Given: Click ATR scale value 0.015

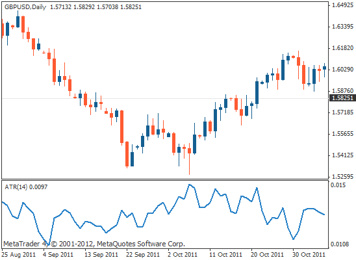Looking at the screenshot, I should pos(338,185).
